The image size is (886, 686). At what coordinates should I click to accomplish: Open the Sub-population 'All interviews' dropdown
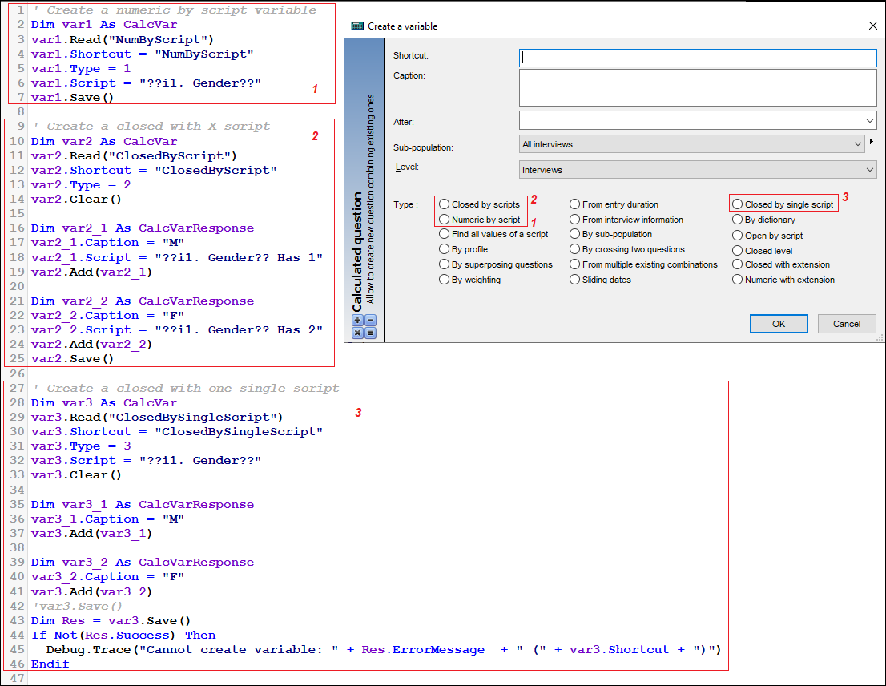[691, 144]
